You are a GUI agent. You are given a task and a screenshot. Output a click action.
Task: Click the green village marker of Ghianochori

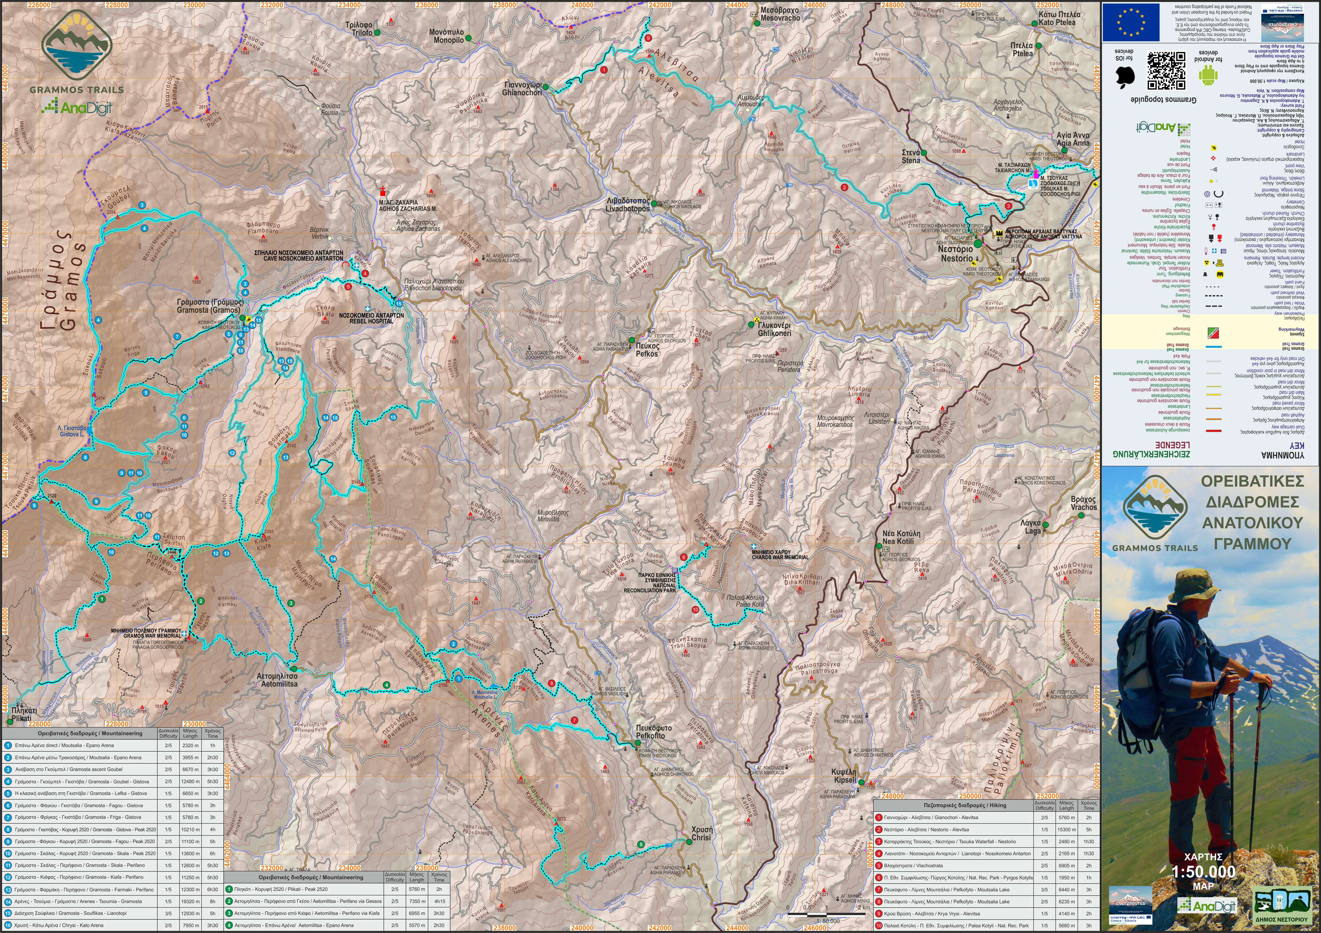click(x=546, y=88)
